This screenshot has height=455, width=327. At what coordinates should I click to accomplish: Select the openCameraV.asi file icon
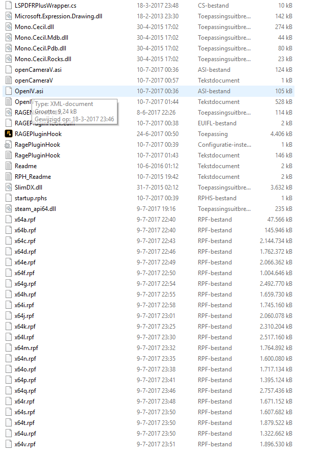tap(9, 70)
